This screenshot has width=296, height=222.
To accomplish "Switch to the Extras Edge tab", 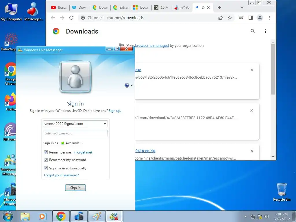I will coord(121,8).
